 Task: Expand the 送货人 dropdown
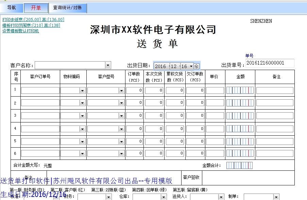click(x=221, y=197)
